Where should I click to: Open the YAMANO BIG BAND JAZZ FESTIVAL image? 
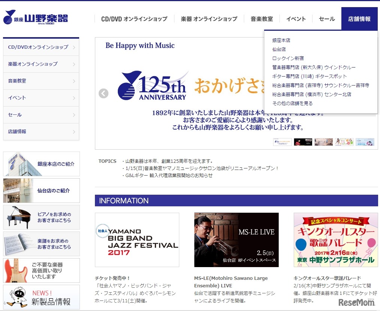tap(137, 240)
